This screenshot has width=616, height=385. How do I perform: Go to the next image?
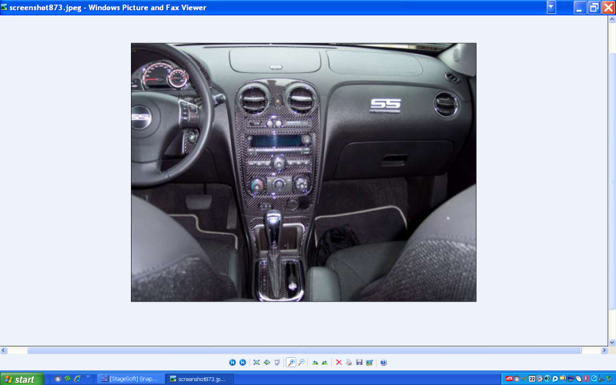pos(243,362)
